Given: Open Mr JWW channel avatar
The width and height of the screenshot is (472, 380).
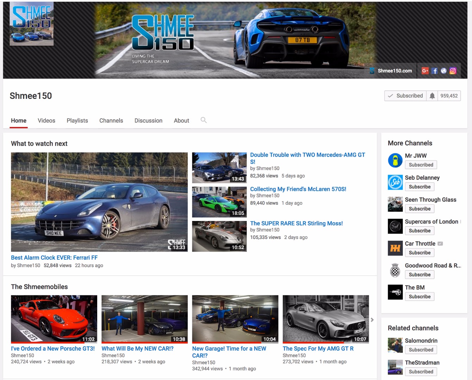Looking at the screenshot, I should (395, 160).
